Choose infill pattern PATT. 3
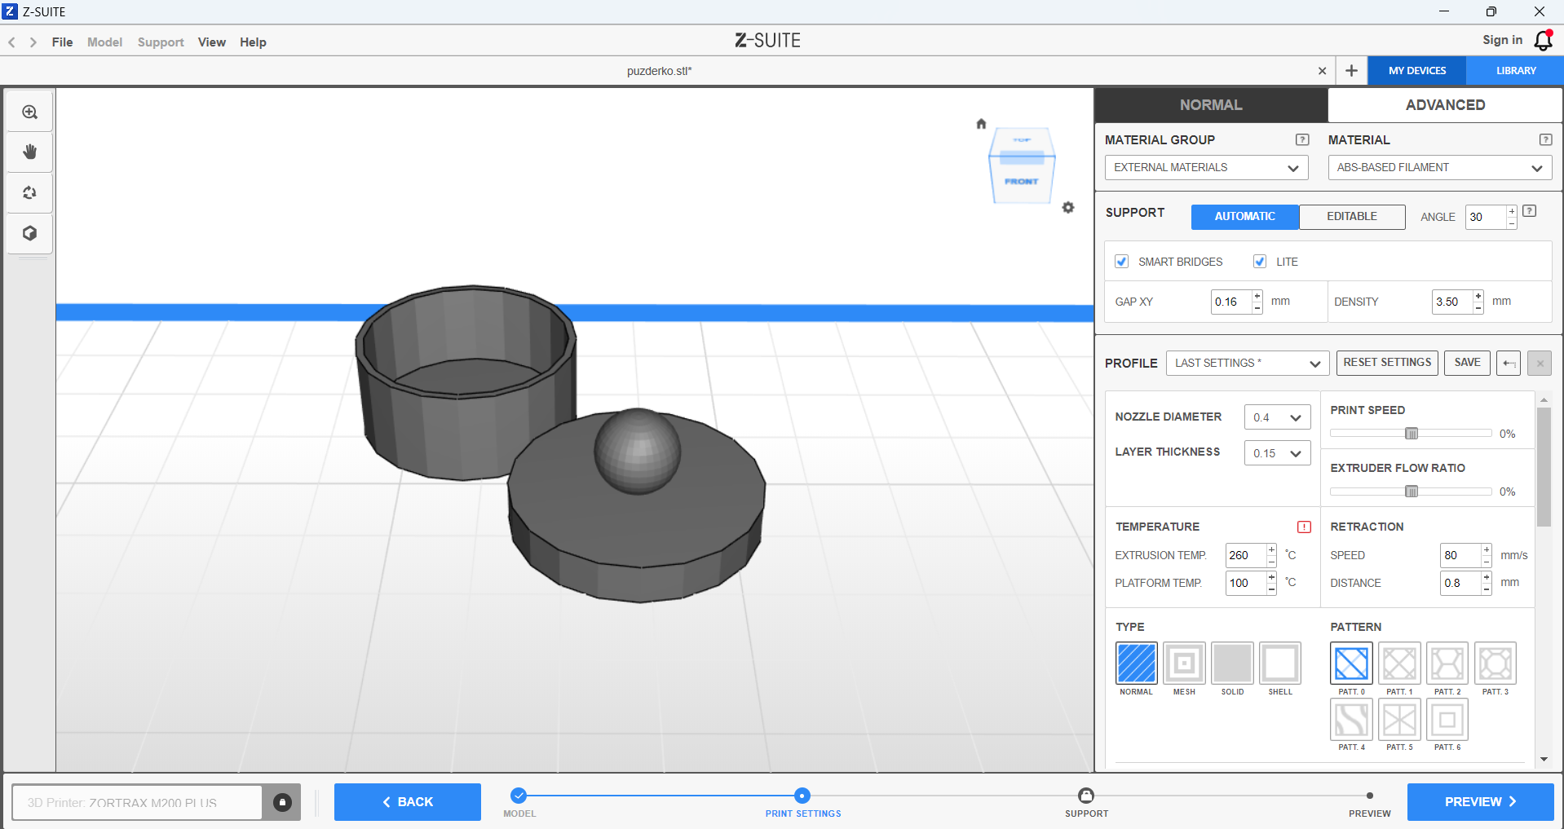 coord(1496,664)
